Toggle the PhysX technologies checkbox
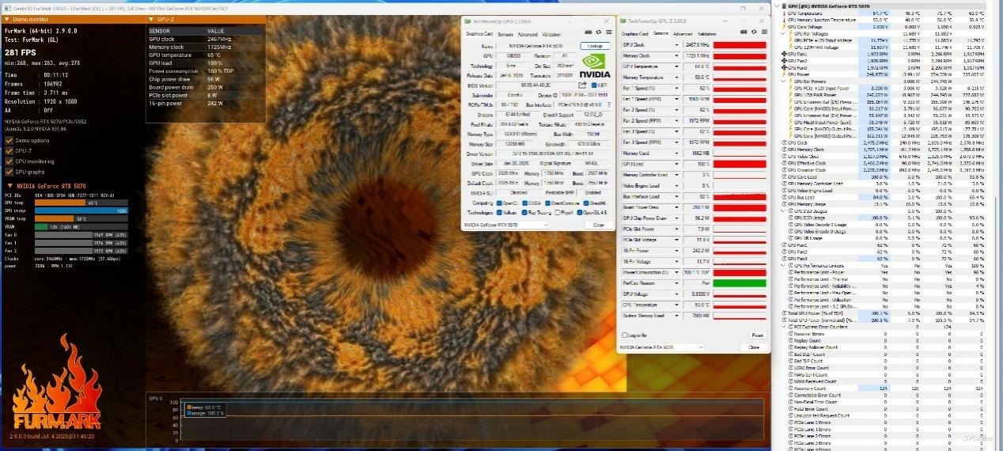1003x451 pixels. tap(559, 212)
